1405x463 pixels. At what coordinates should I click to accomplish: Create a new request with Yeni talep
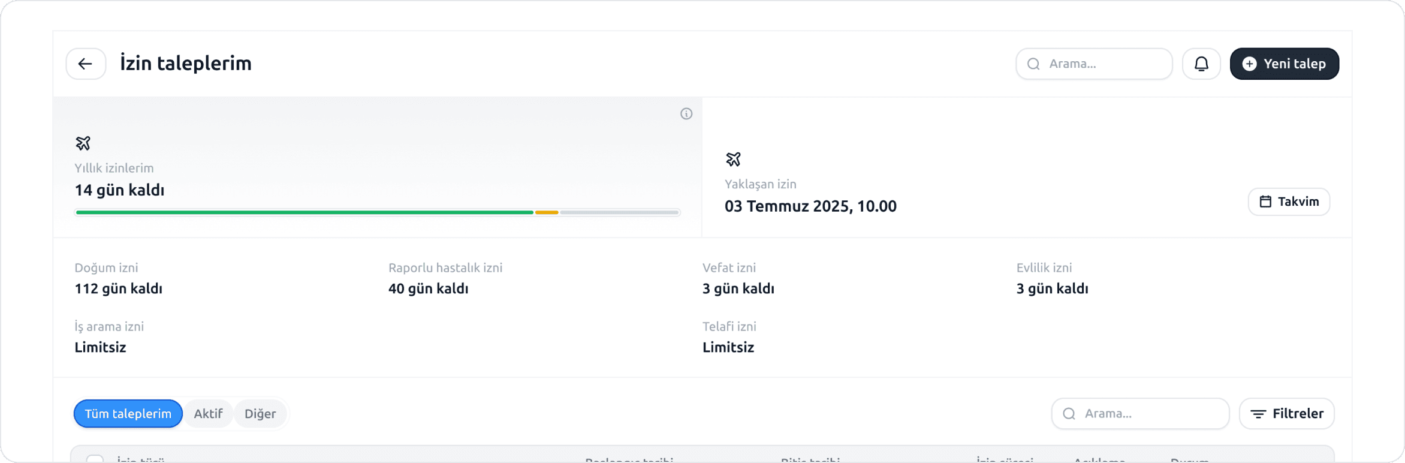[x=1284, y=64]
